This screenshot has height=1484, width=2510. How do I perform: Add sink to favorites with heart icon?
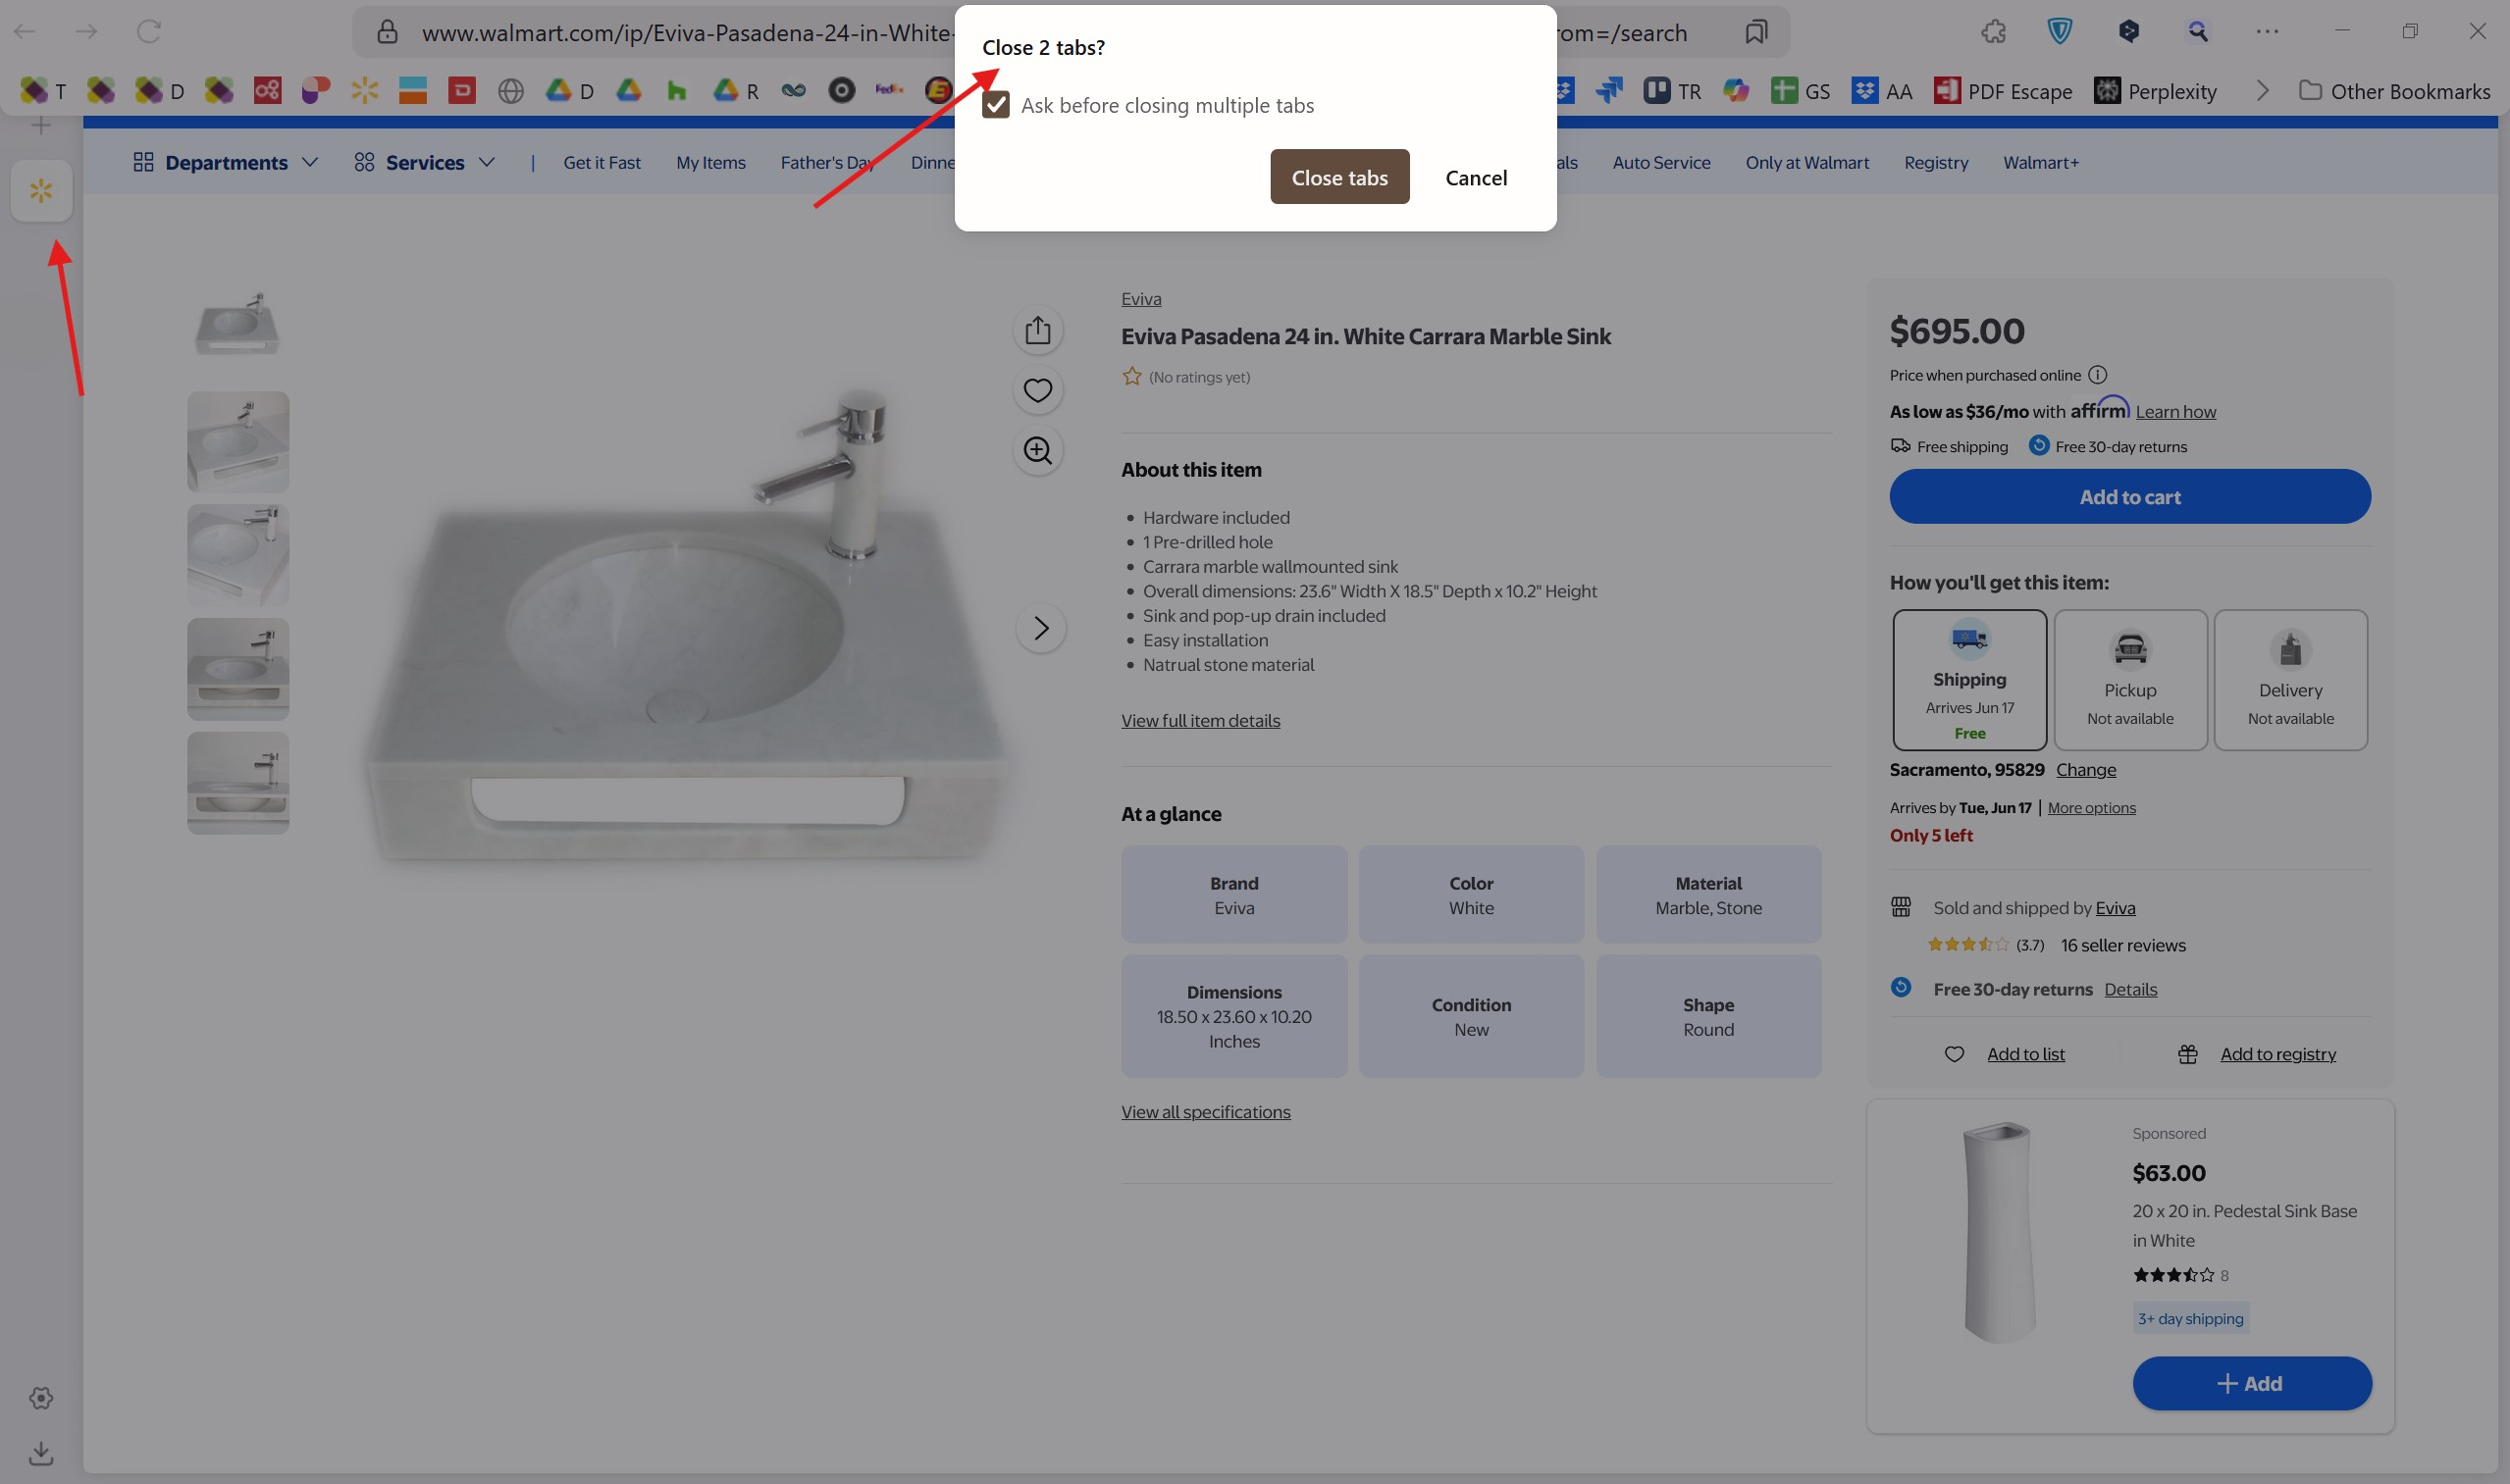pyautogui.click(x=1037, y=390)
